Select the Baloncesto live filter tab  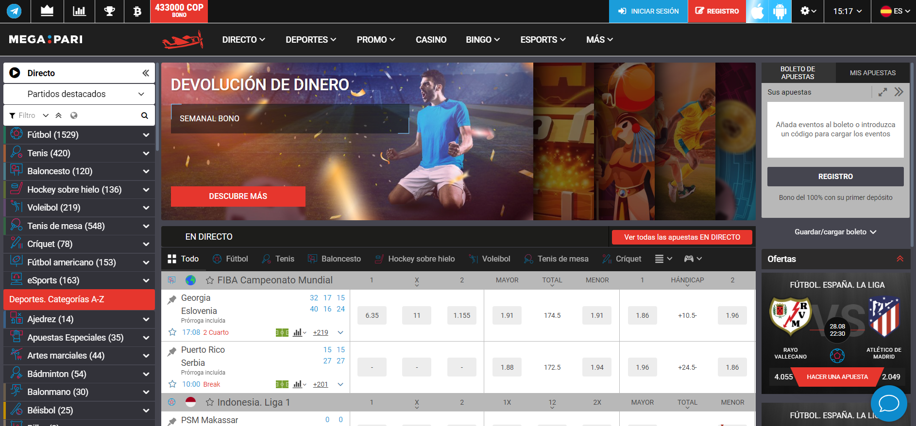(x=335, y=259)
